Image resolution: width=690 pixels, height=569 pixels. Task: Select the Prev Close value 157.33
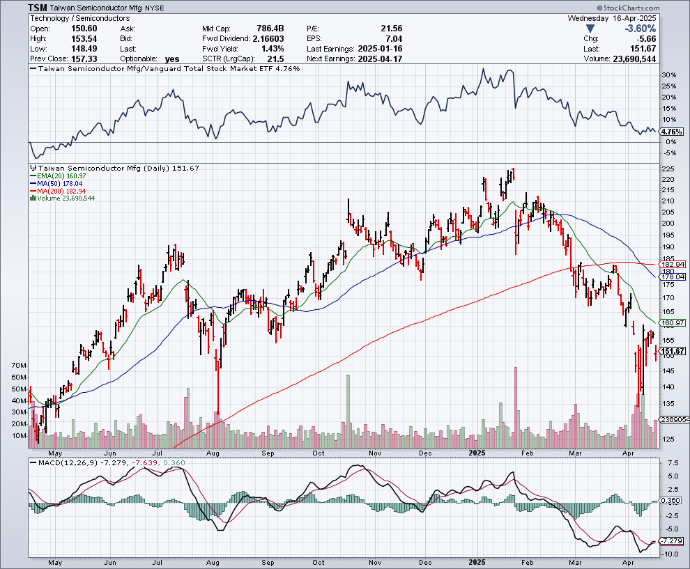84,59
